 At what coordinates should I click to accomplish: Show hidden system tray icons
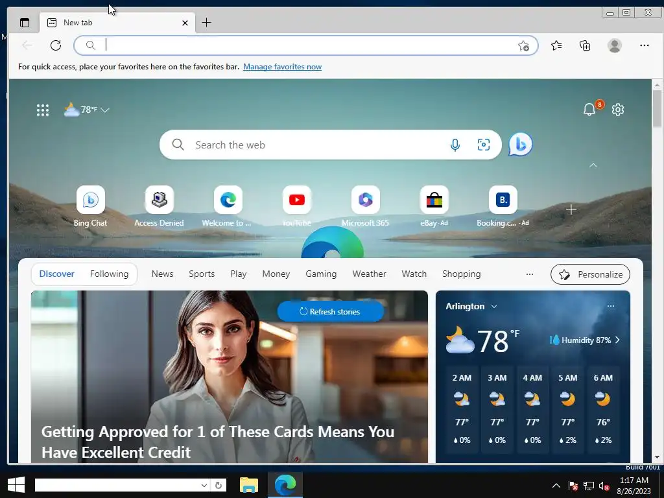pos(556,486)
